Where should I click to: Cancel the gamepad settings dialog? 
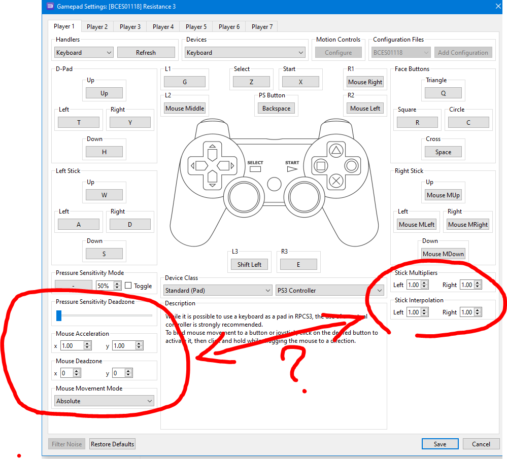pyautogui.click(x=481, y=444)
